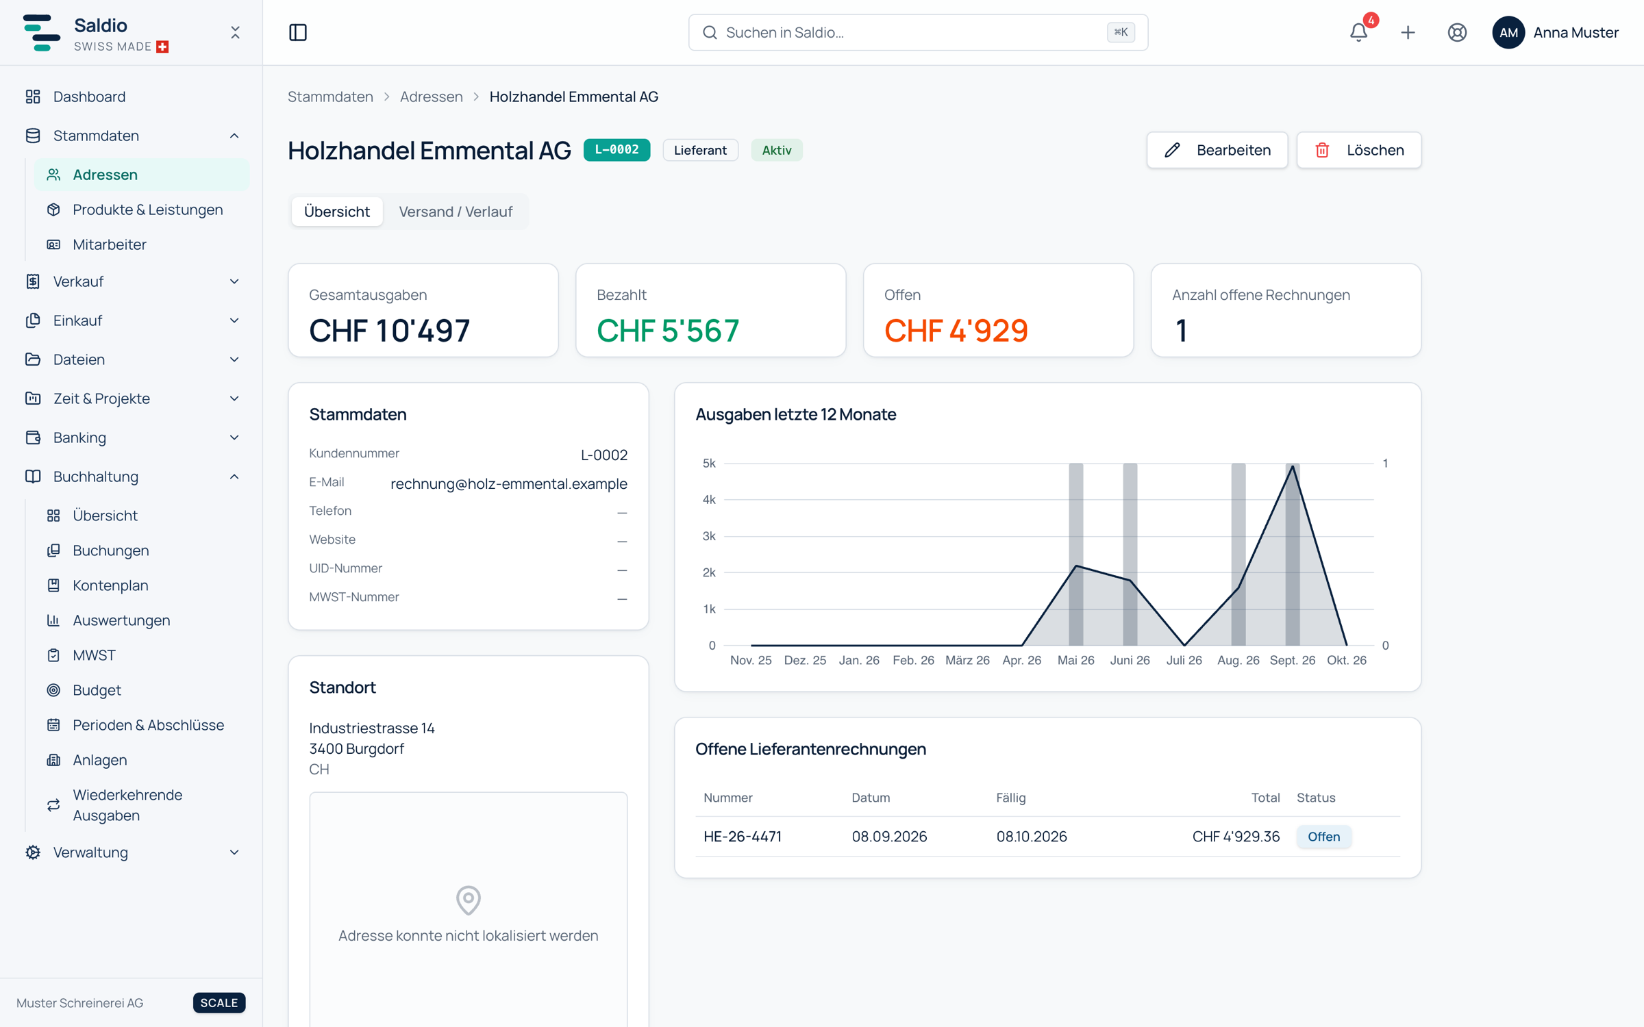Image resolution: width=1644 pixels, height=1027 pixels.
Task: Open the notifications bell
Action: point(1358,32)
